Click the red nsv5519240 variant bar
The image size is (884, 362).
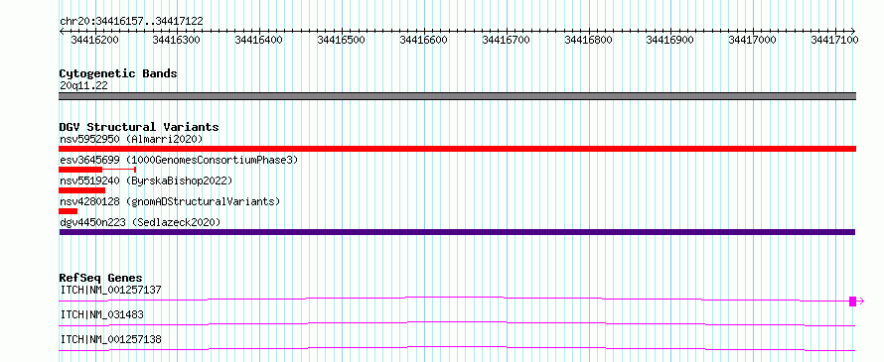coord(82,190)
